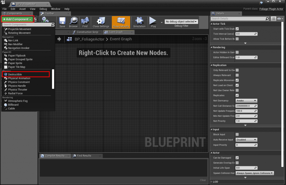Expand the LOD section

(212, 182)
